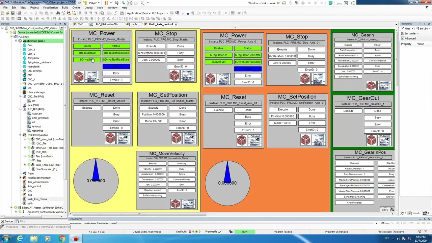Collapse the PLC_PRG (PRG) tree node
The height and width of the screenshot is (243, 432).
coord(21,109)
